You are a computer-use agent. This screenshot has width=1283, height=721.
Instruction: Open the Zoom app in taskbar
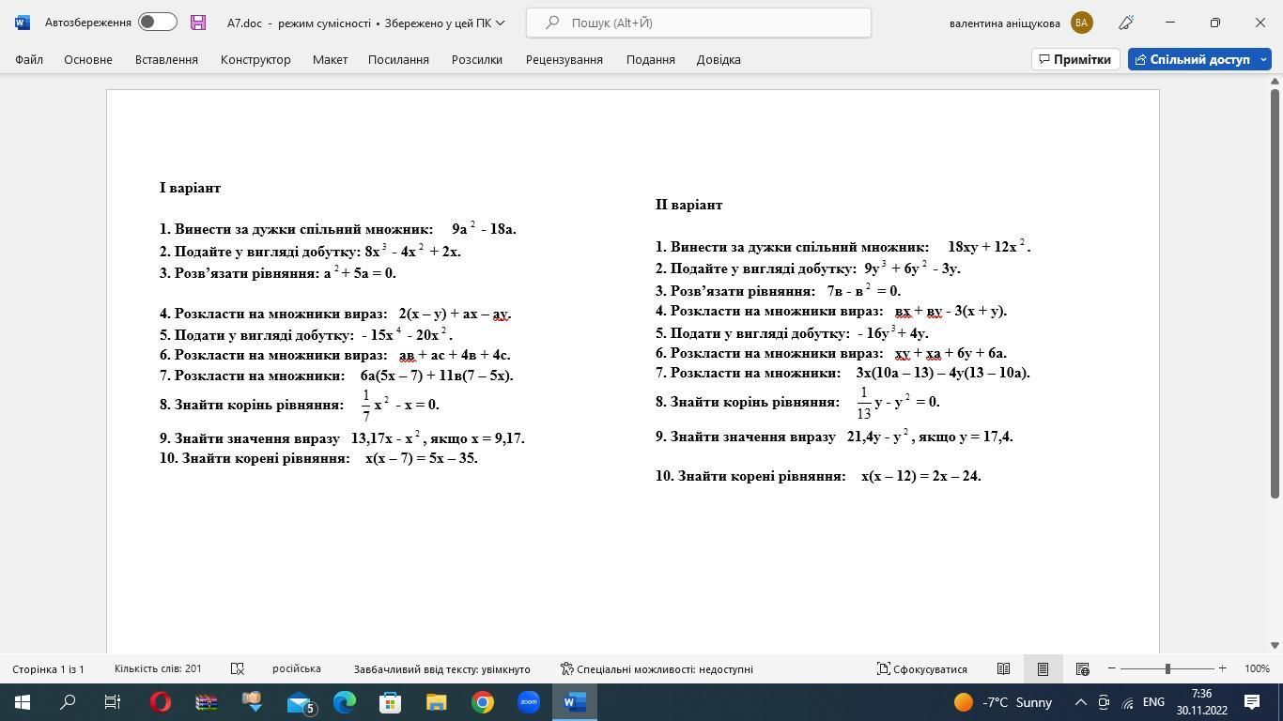(529, 702)
